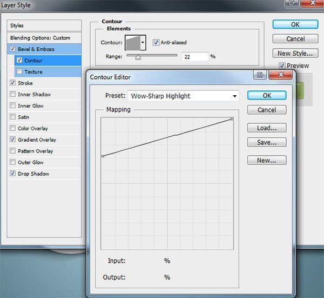
Task: Open the Contour picker dropdown arrow
Action: tap(143, 43)
